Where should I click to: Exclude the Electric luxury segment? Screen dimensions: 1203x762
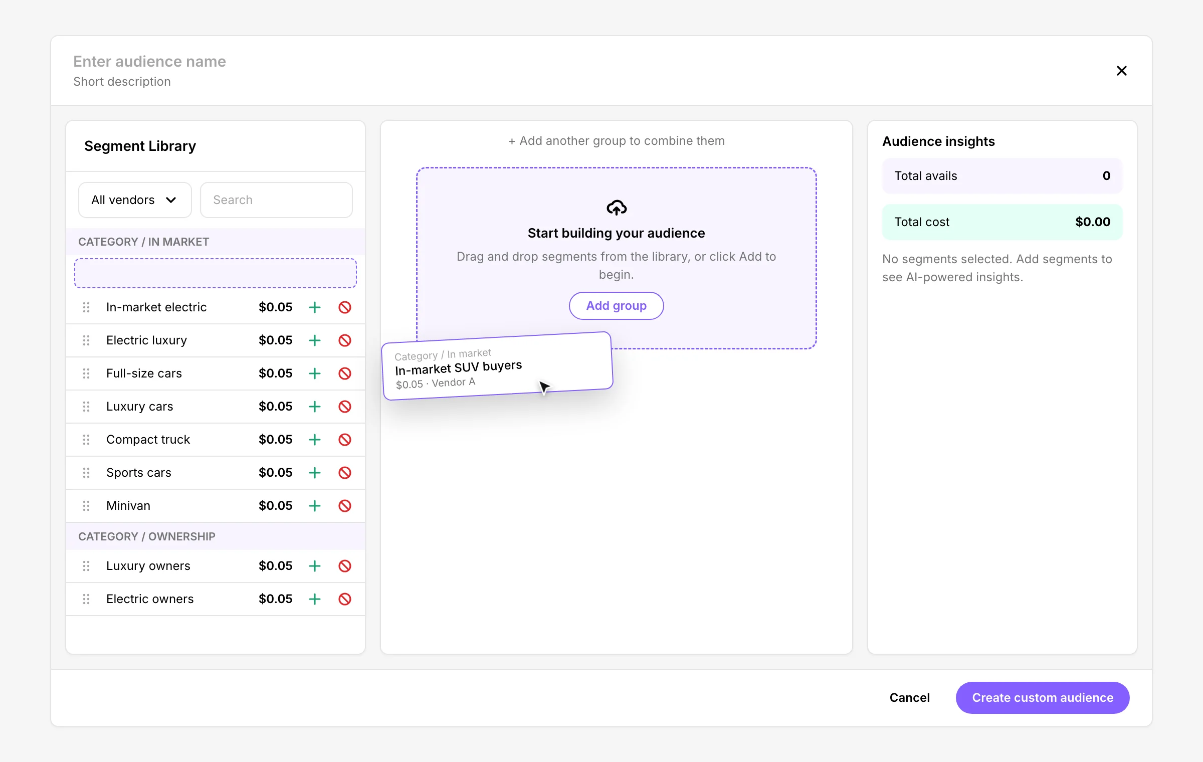345,340
